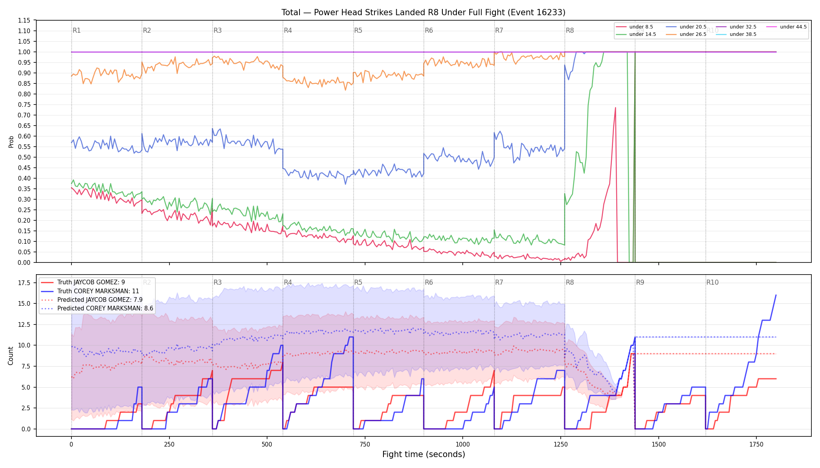Screen dimensions: 820x468
Task: Click the R7 round label in the Count chart
Action: click(499, 282)
